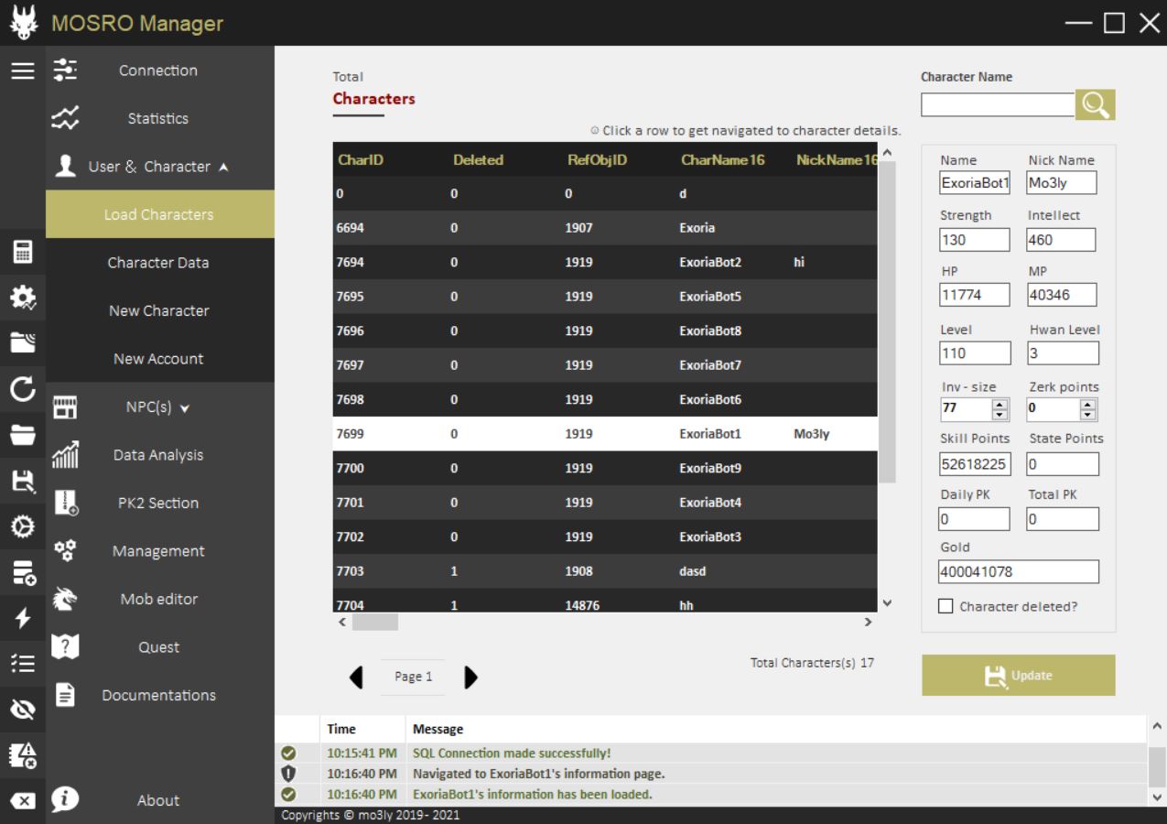This screenshot has height=824, width=1167.
Task: Select New Account menu item
Action: 158,359
